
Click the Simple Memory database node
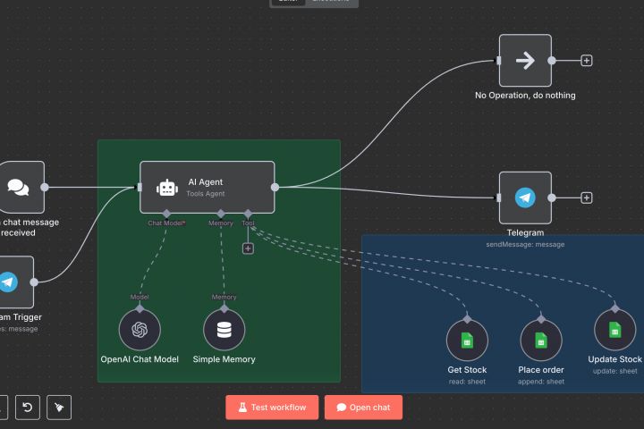(224, 330)
